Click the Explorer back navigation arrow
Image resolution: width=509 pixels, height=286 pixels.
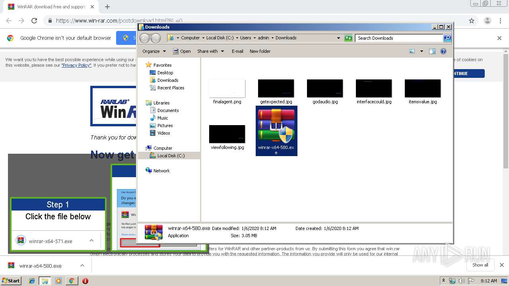point(144,38)
